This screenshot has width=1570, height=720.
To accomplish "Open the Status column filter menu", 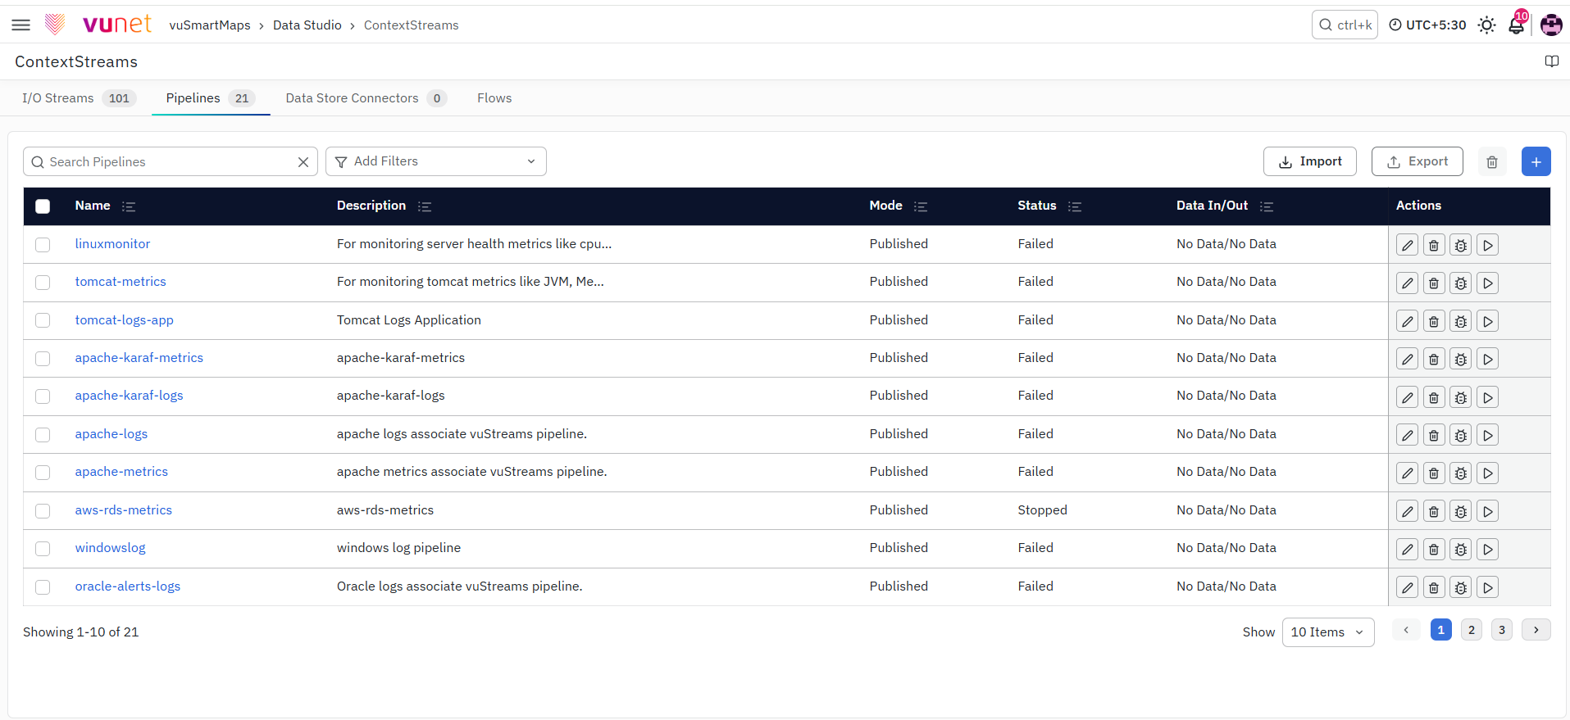I will (x=1075, y=206).
